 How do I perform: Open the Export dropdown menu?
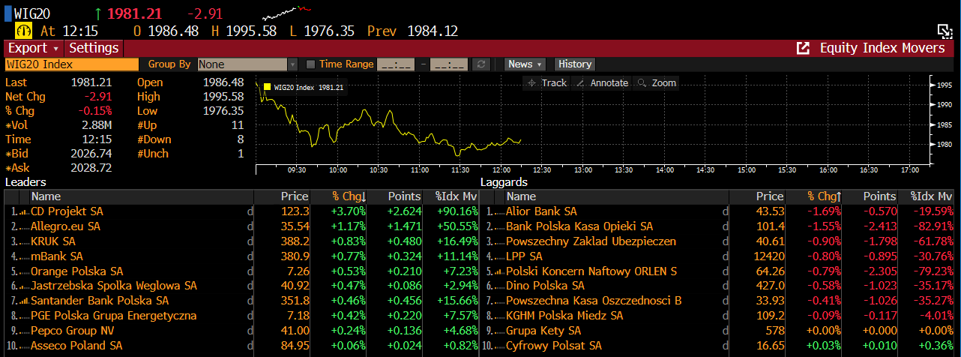[33, 48]
